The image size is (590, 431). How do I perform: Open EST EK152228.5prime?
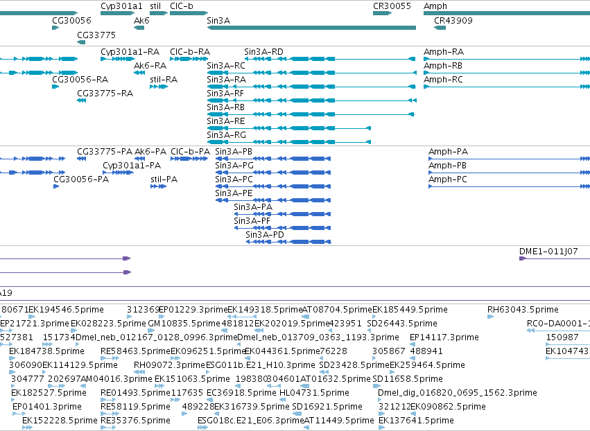click(60, 421)
